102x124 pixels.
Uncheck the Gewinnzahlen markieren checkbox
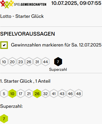[x=4, y=45]
